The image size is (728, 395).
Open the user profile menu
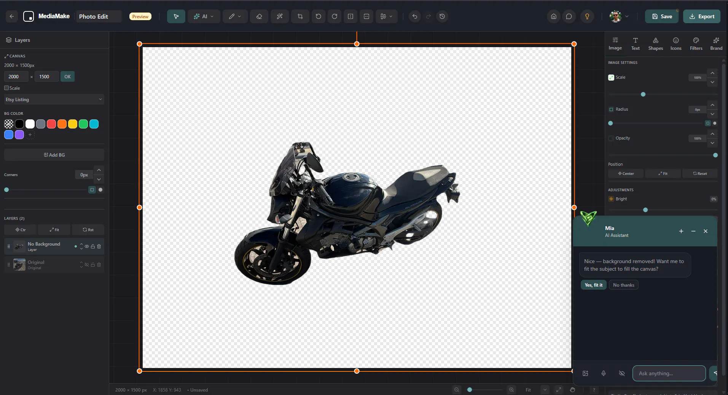tap(619, 16)
